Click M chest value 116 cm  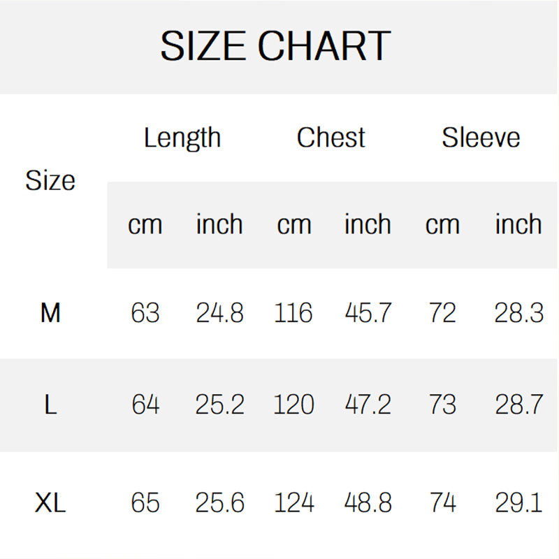click(293, 313)
